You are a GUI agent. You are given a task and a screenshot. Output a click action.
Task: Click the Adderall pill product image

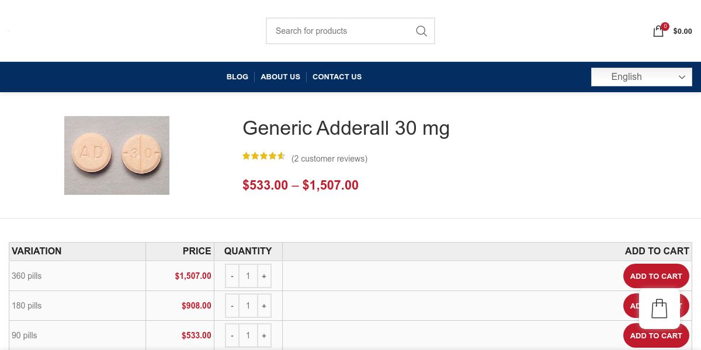(x=117, y=155)
